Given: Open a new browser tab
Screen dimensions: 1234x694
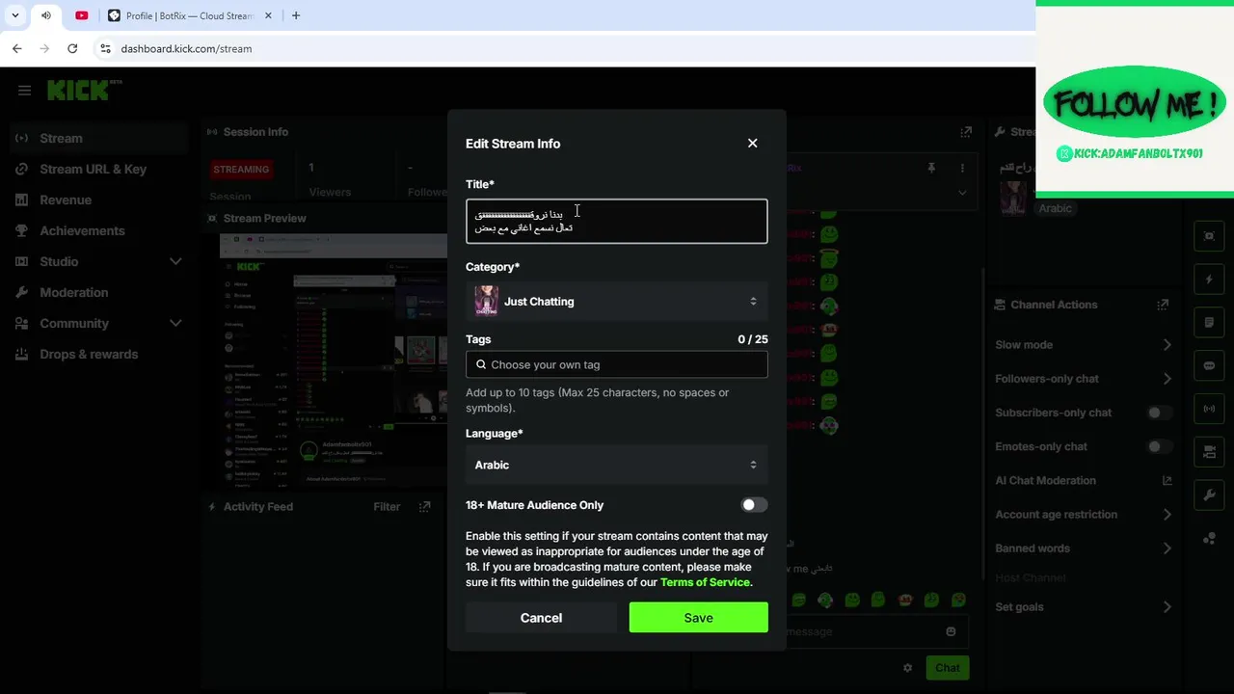Looking at the screenshot, I should tap(296, 15).
